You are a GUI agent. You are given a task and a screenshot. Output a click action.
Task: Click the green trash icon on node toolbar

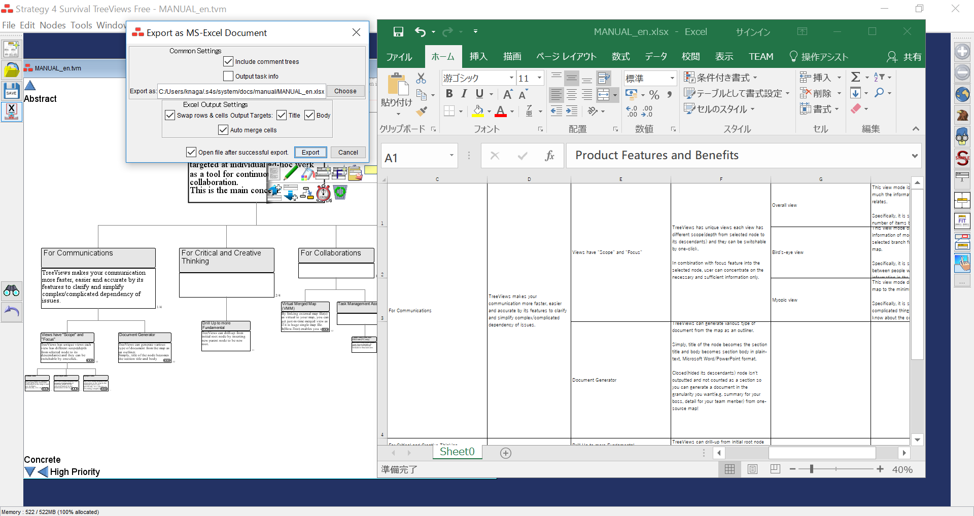340,192
